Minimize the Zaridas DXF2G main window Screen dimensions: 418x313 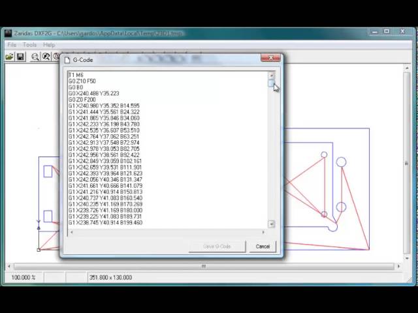point(374,32)
